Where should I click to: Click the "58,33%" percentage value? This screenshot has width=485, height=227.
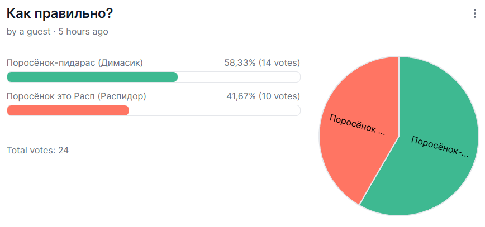(240, 64)
